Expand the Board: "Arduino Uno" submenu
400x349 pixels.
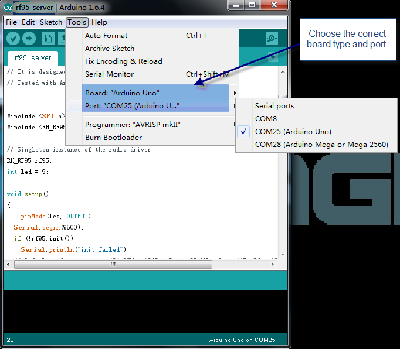pyautogui.click(x=152, y=93)
